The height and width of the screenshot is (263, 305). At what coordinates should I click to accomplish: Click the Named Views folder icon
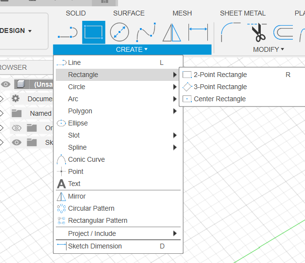pyautogui.click(x=17, y=113)
